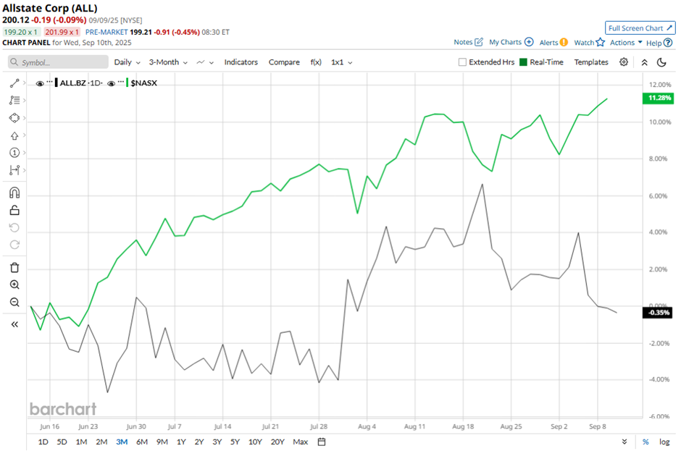Open the numbered annotation tool
The width and height of the screenshot is (681, 451).
[14, 152]
